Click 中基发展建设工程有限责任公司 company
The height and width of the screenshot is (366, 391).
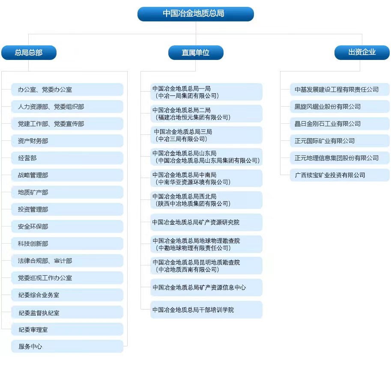(340, 89)
